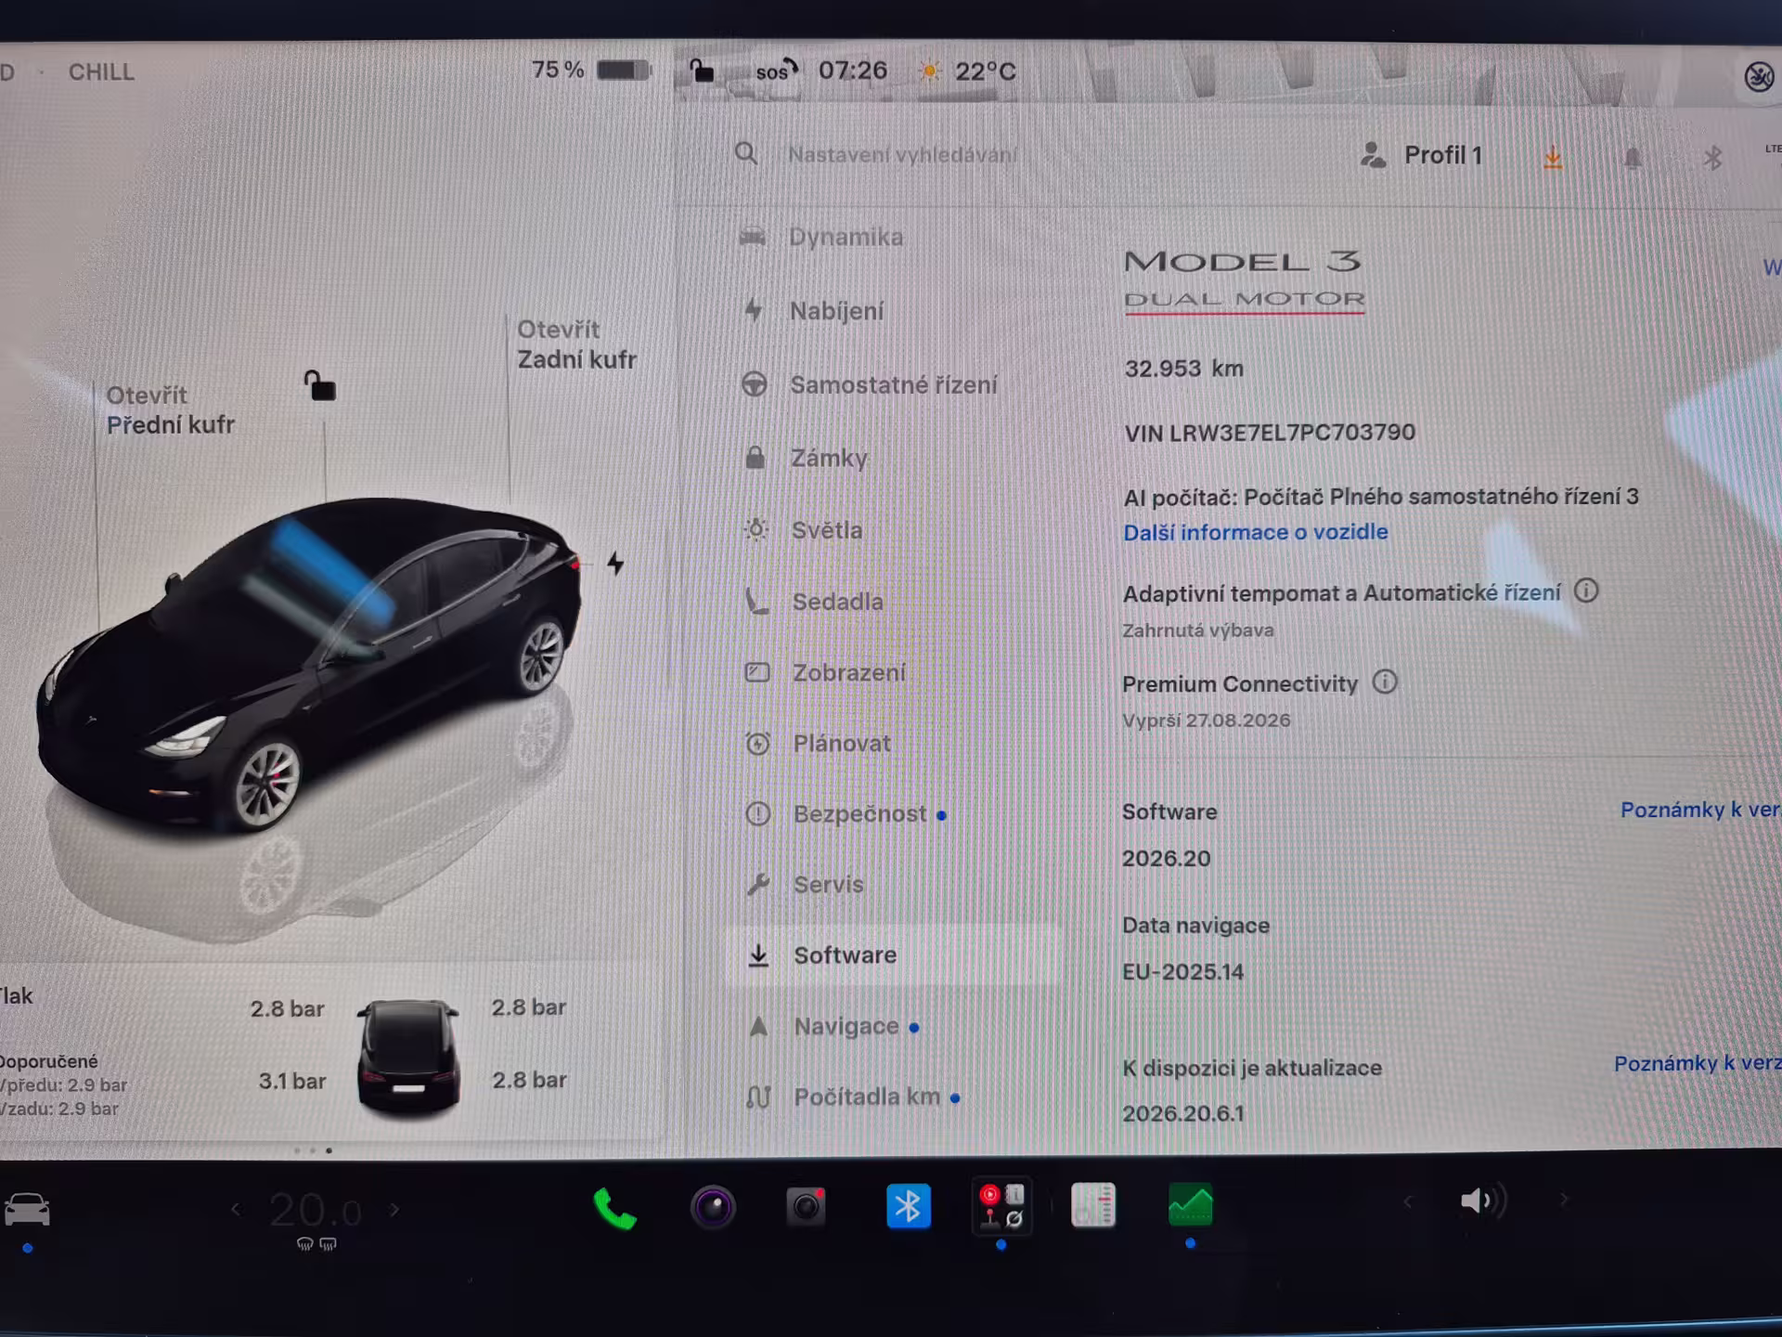Tap the 32.953 km odometer reading
This screenshot has height=1337, width=1782.
pos(1184,369)
